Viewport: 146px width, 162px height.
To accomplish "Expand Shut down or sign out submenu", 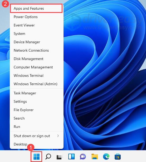I will coord(37,136).
